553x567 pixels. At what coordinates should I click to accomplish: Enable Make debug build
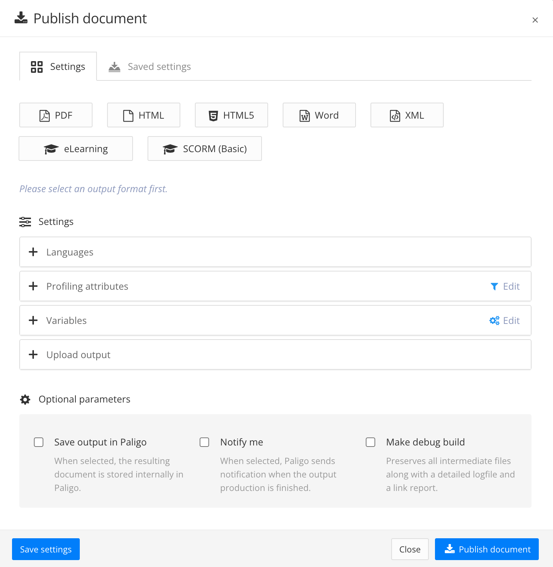pos(370,442)
